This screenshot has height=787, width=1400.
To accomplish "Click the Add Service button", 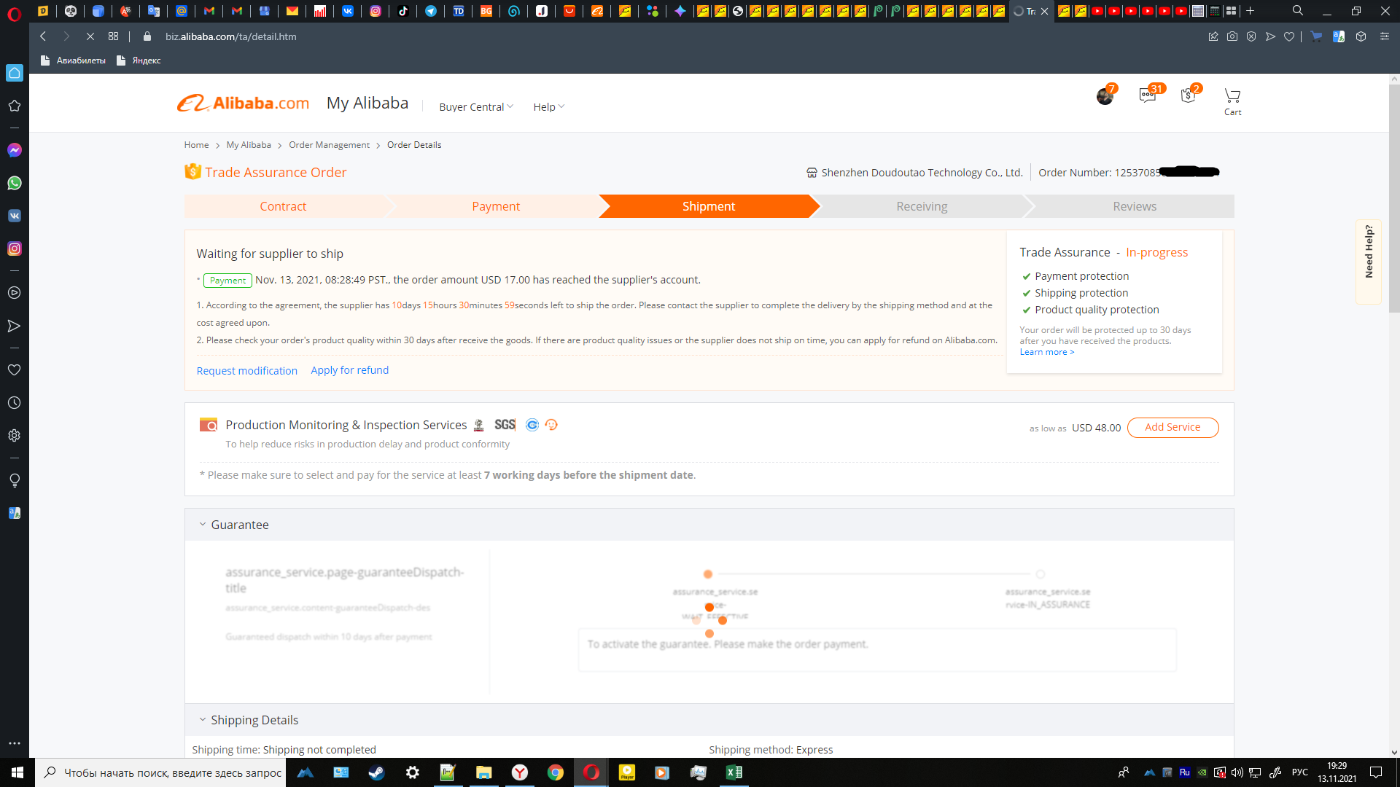I will 1172,428.
